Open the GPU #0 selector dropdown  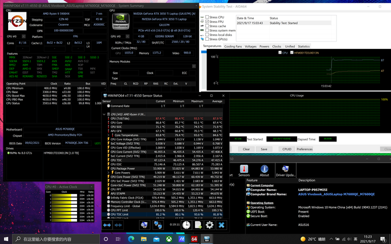[127, 36]
